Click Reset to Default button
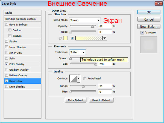 101,100
